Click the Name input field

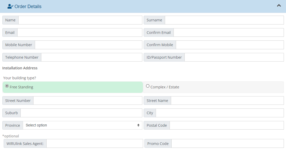tap(80, 20)
